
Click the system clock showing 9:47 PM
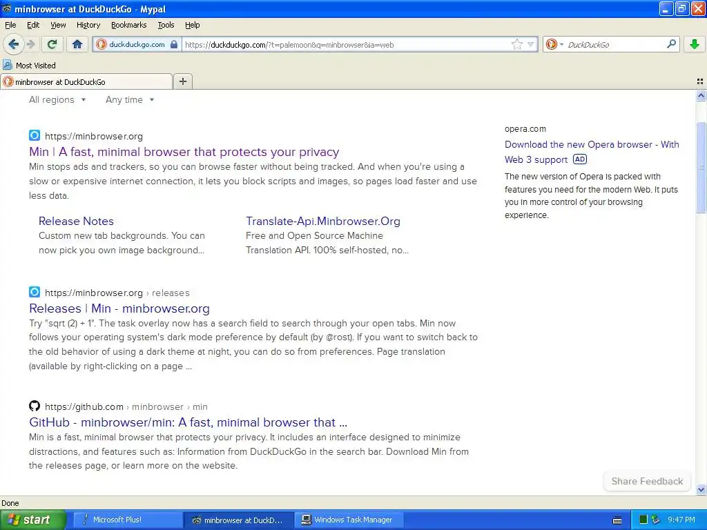(681, 520)
